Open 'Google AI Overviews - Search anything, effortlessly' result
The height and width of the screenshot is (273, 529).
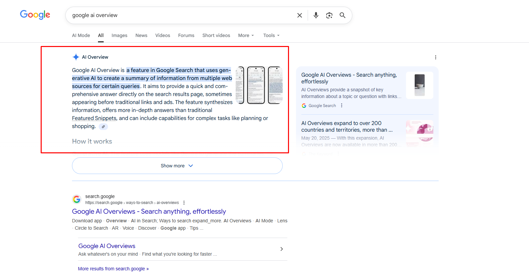149,211
